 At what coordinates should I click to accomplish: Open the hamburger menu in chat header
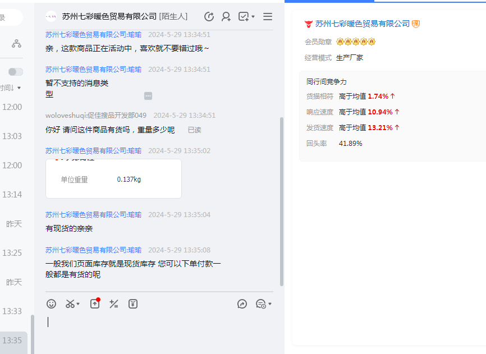click(x=268, y=17)
